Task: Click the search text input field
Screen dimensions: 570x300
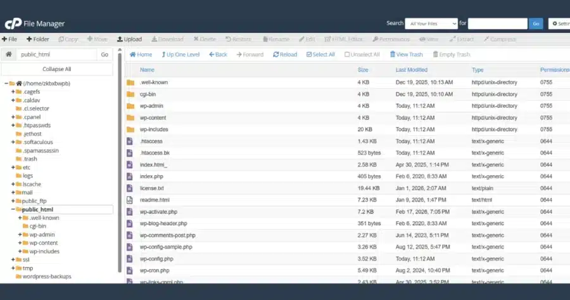Action: pos(498,23)
